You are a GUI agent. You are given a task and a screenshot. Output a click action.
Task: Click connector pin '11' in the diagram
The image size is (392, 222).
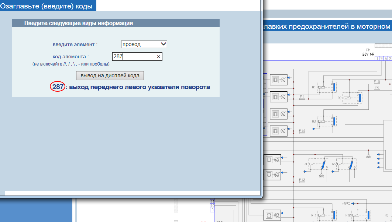tap(213, 201)
